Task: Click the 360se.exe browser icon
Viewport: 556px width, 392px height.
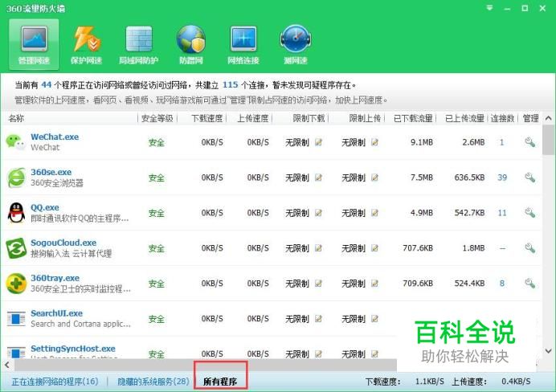Action: (16, 178)
